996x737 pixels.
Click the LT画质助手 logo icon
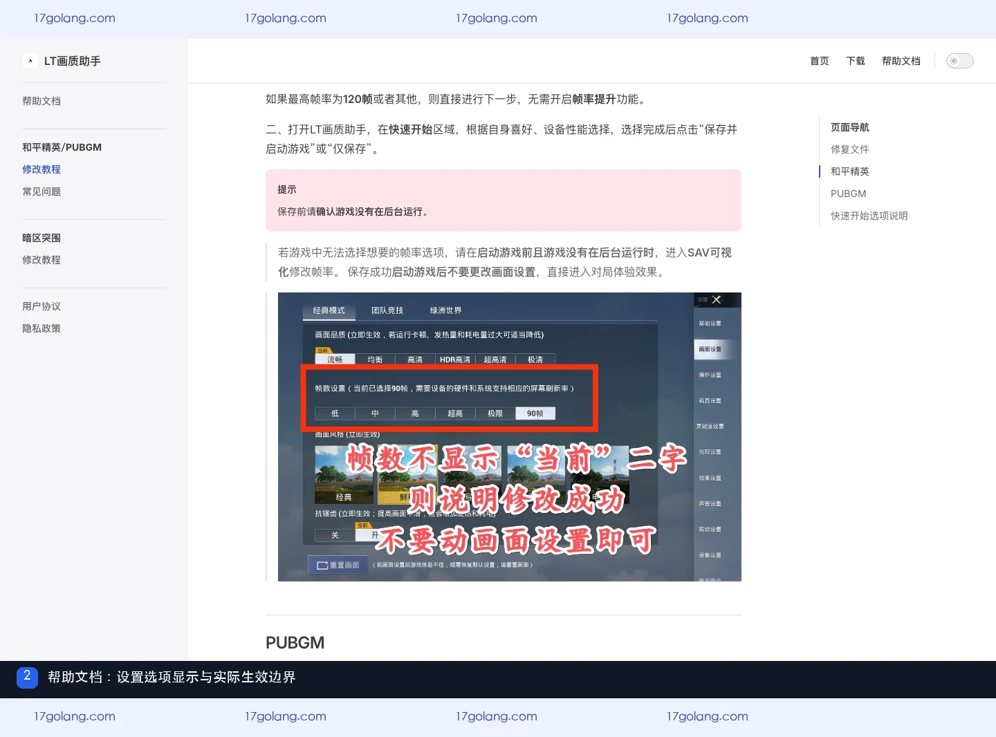click(30, 61)
